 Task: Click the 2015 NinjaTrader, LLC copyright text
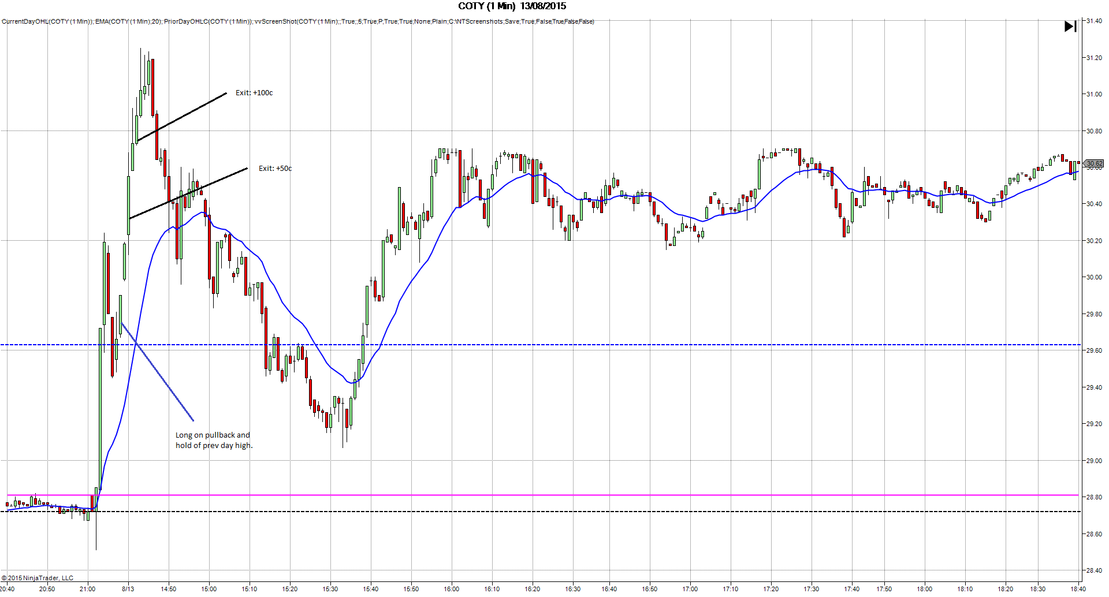coord(38,578)
